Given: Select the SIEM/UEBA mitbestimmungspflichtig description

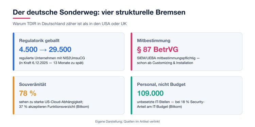Looking at the screenshot, I should coord(168,60).
